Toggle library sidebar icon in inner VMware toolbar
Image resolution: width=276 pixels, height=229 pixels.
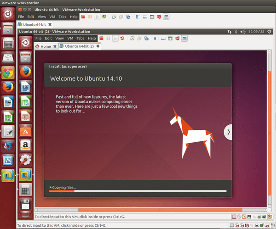click(156, 38)
